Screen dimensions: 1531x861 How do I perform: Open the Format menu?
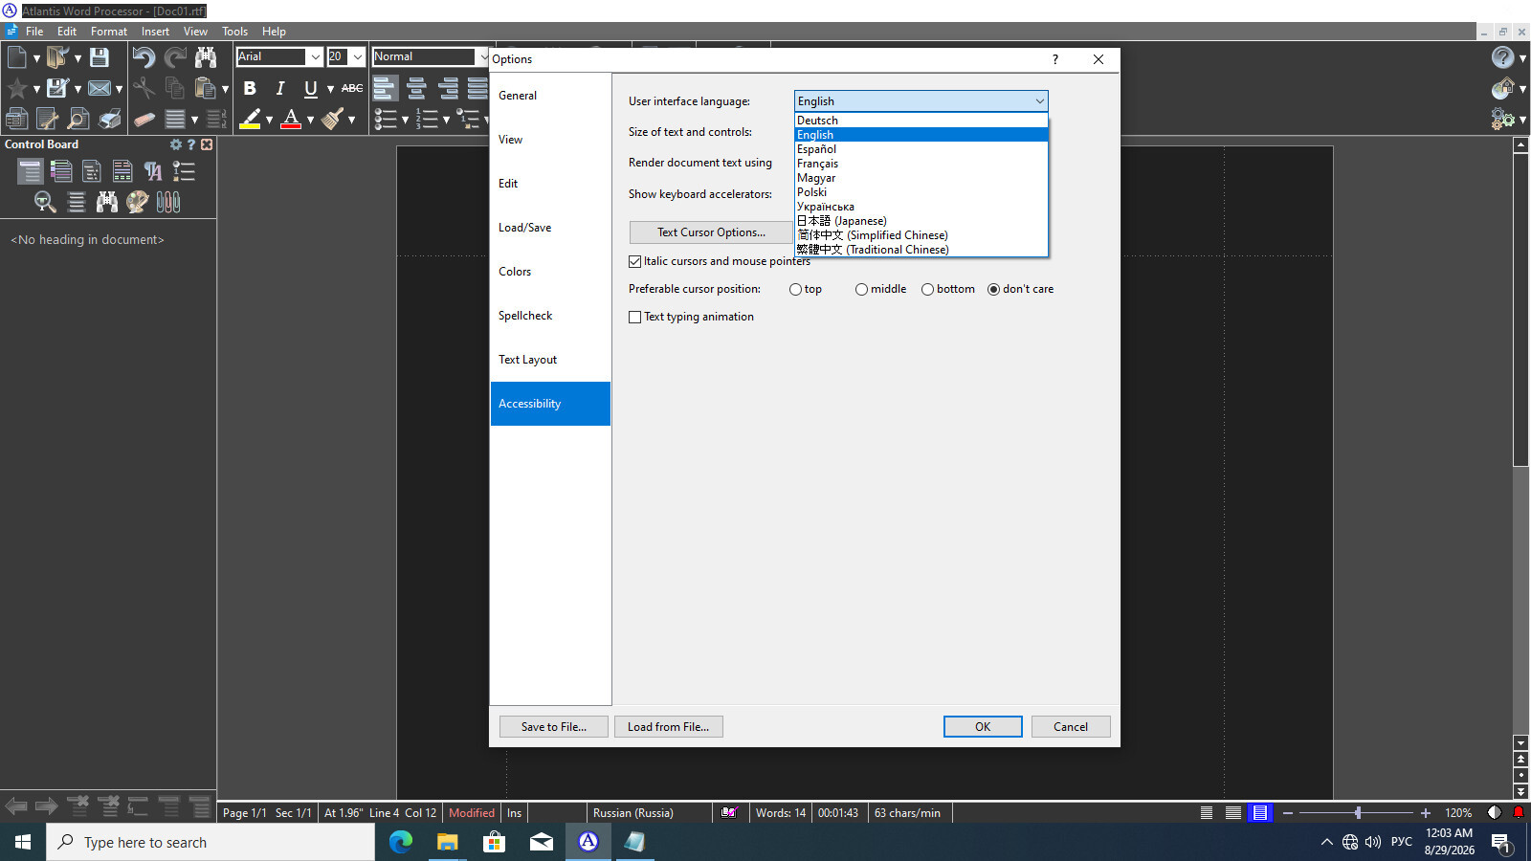tap(109, 32)
